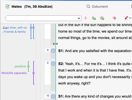Select the Work/life separation code label
Image resolution: width=132 pixels, height=100 pixels.
14,73
